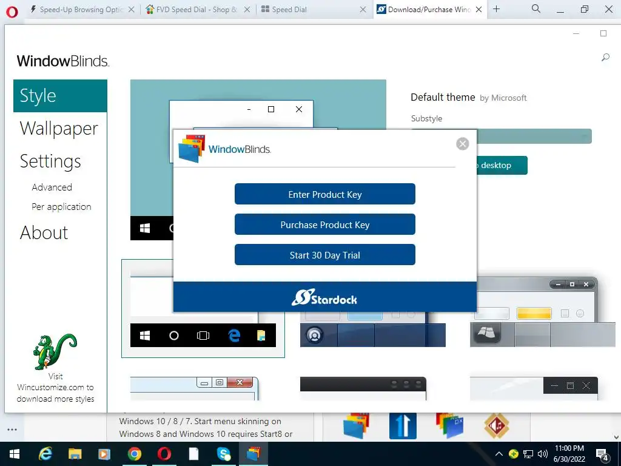The image size is (621, 466).
Task: Open the date and time clock
Action: coord(569,454)
